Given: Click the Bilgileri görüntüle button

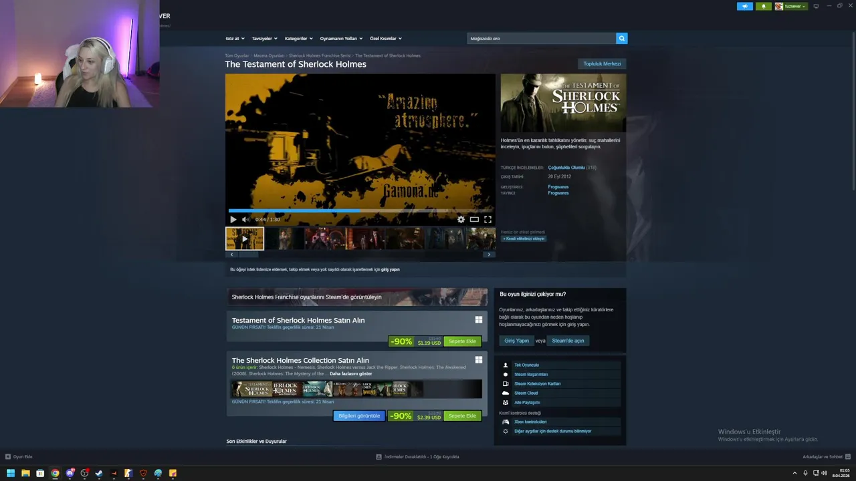Looking at the screenshot, I should point(359,416).
